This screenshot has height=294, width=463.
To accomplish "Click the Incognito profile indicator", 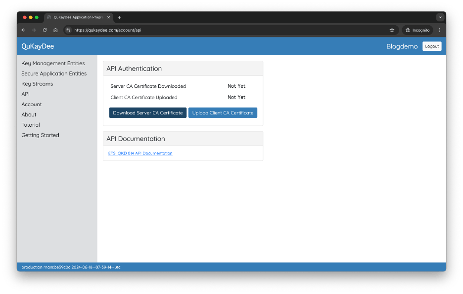I will coord(417,30).
